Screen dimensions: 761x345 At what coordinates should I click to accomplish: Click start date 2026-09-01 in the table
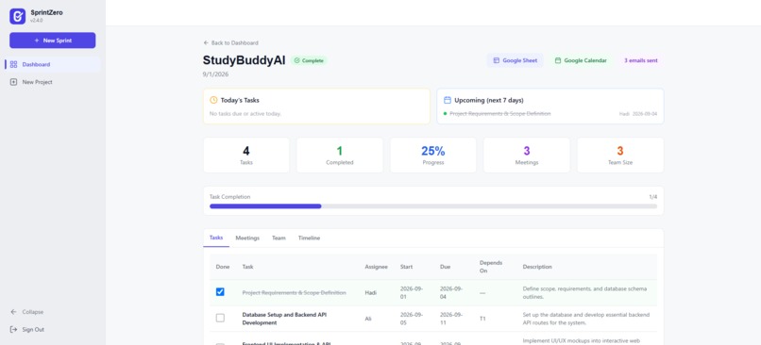[x=412, y=292]
